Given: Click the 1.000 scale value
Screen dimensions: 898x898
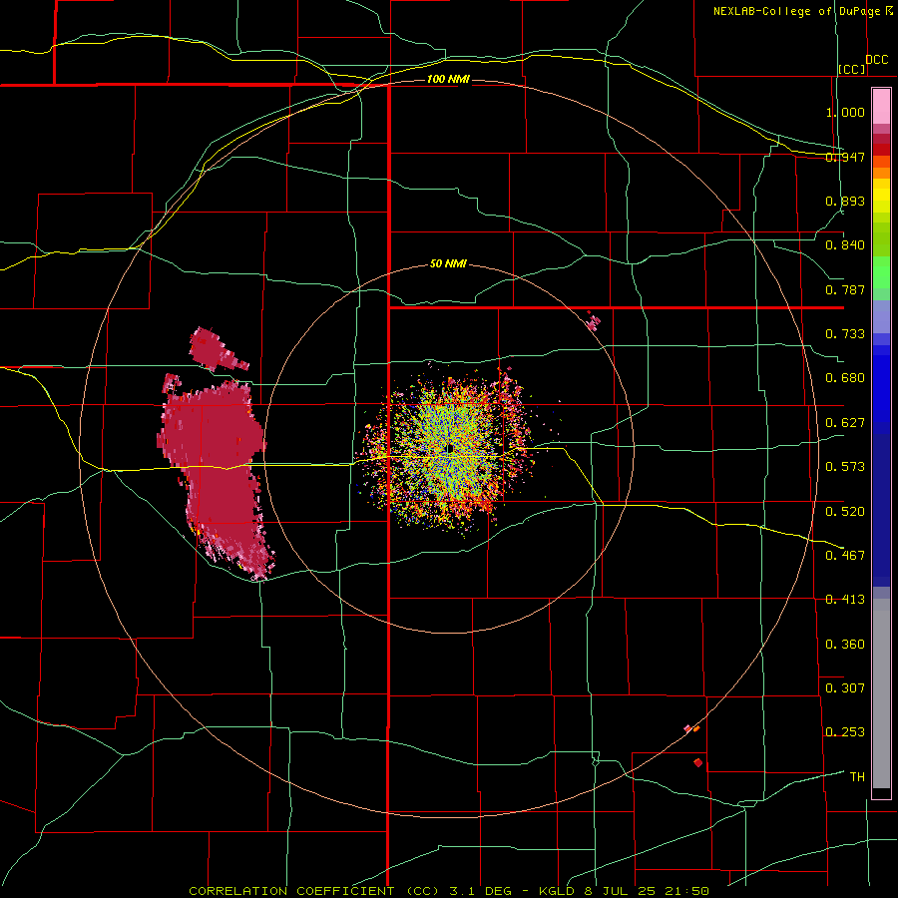Looking at the screenshot, I should 845,112.
